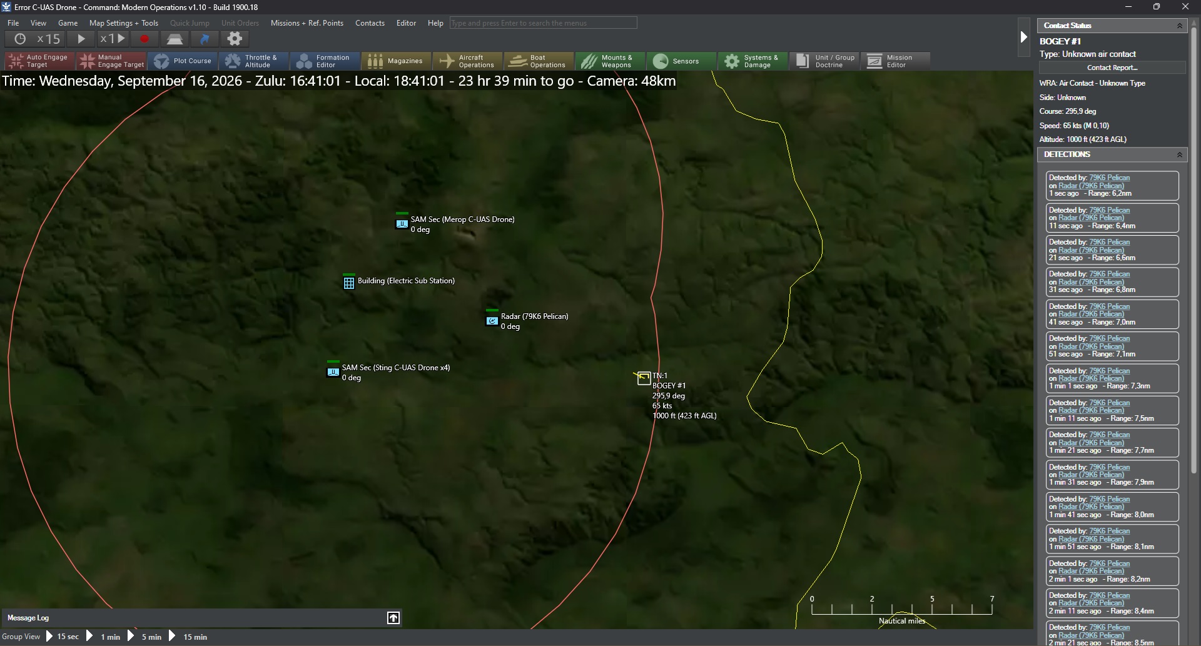1201x646 pixels.
Task: Collapse the Contact Status section
Action: [x=1180, y=26]
